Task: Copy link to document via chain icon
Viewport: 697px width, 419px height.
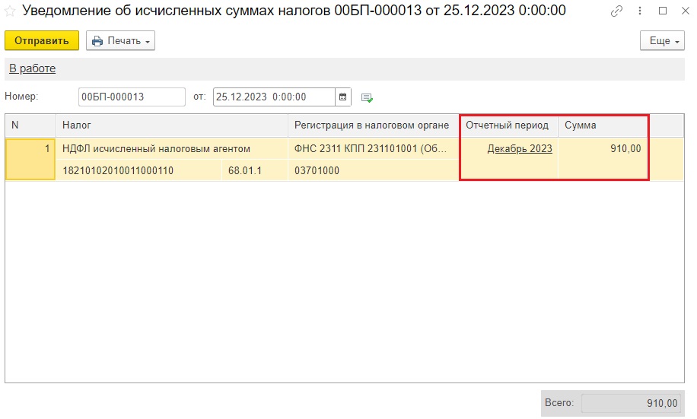Action: [616, 11]
